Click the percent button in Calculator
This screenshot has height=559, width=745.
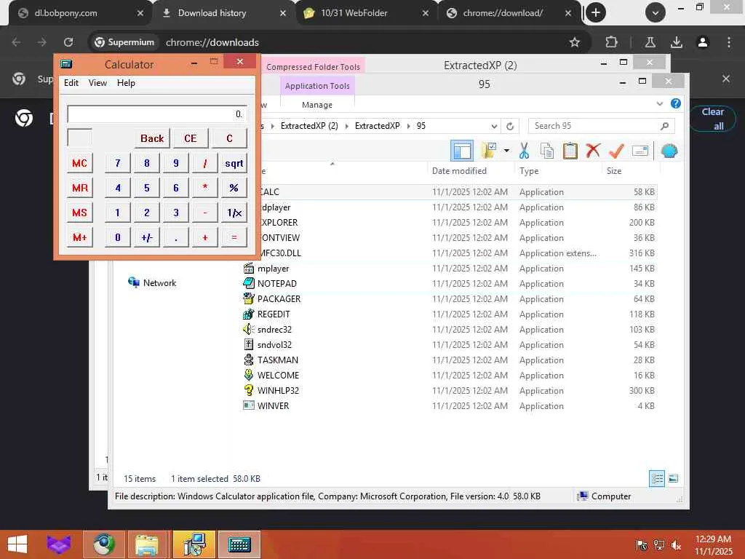coord(234,188)
